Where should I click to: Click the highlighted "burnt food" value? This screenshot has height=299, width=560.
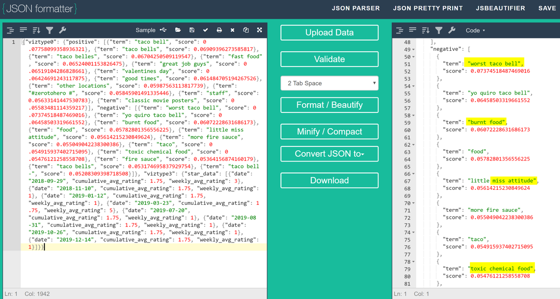pos(486,123)
